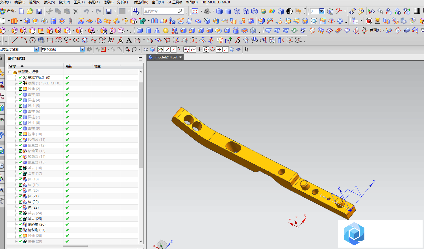This screenshot has width=424, height=249.
Task: Select the Text 'A' curve tool
Action: pyautogui.click(x=129, y=40)
